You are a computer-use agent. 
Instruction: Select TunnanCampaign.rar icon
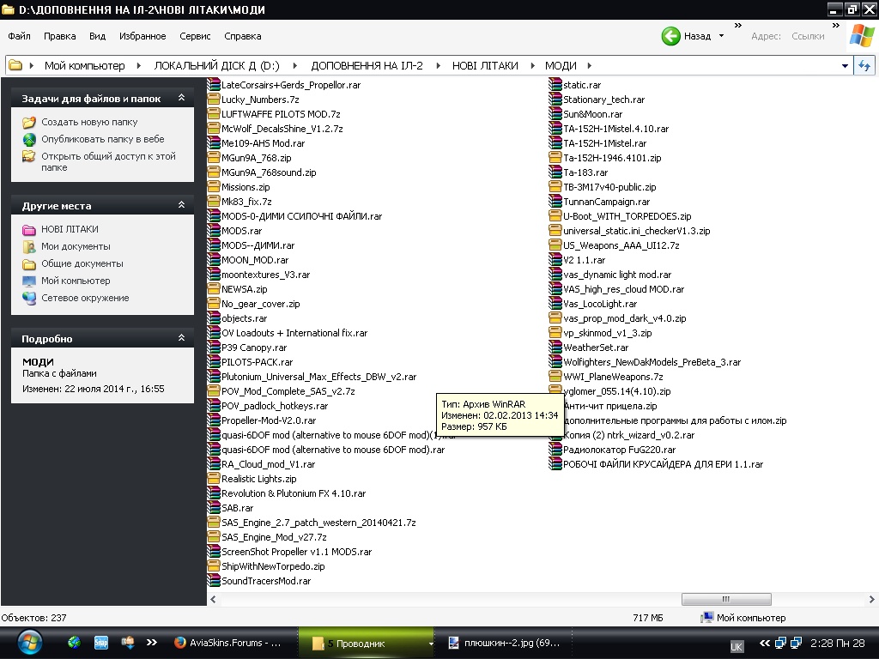point(555,201)
